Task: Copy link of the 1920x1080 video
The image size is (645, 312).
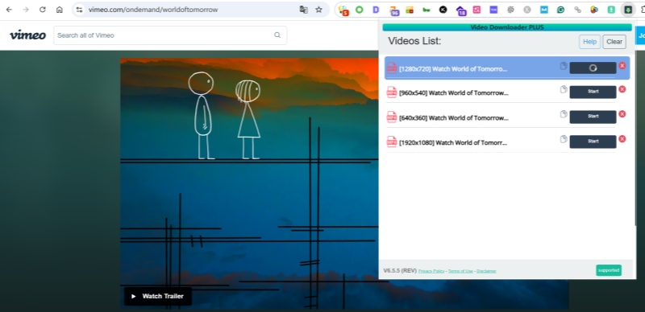Action: coord(564,139)
